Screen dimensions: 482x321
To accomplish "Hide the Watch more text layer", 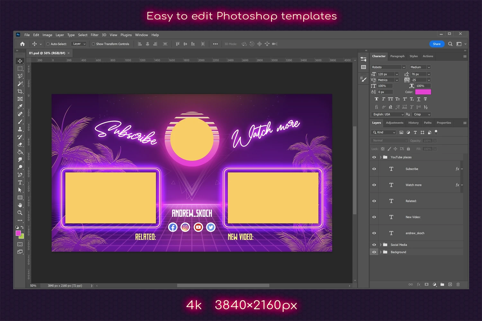I will pyautogui.click(x=374, y=185).
